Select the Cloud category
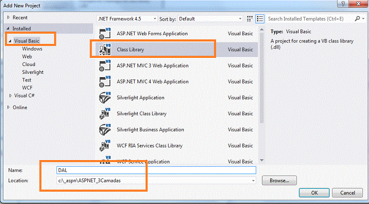 click(29, 64)
